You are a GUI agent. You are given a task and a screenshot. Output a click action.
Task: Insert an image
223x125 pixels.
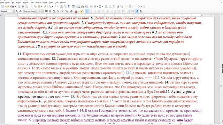pyautogui.click(x=79, y=6)
